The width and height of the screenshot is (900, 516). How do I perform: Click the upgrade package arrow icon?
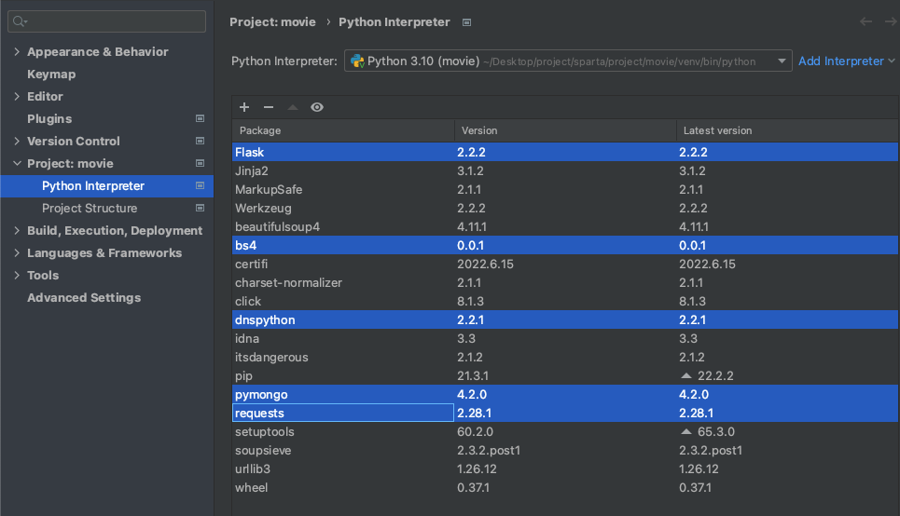tap(293, 107)
